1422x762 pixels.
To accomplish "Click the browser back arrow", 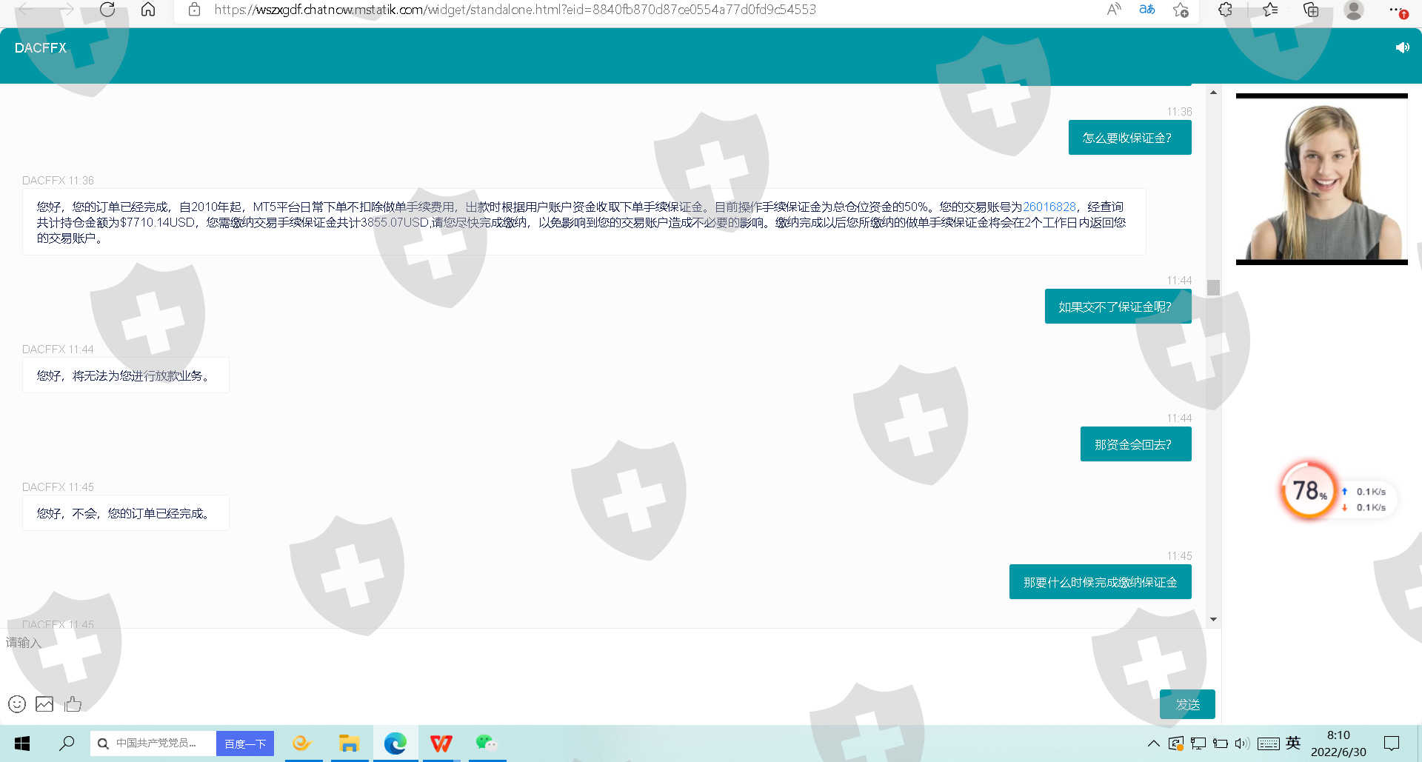I will [24, 10].
